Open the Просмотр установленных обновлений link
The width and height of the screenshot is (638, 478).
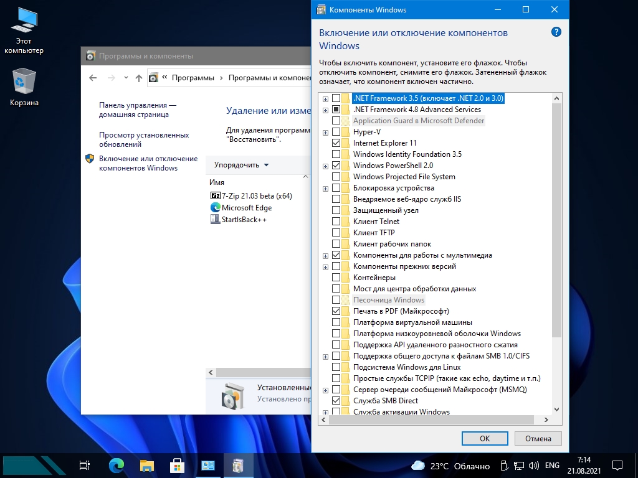tap(144, 139)
